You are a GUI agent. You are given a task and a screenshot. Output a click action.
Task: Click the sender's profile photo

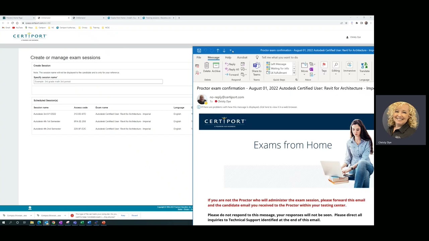click(x=202, y=99)
